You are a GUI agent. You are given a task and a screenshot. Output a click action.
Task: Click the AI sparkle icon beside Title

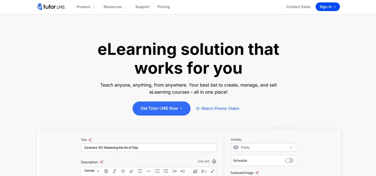tap(90, 140)
